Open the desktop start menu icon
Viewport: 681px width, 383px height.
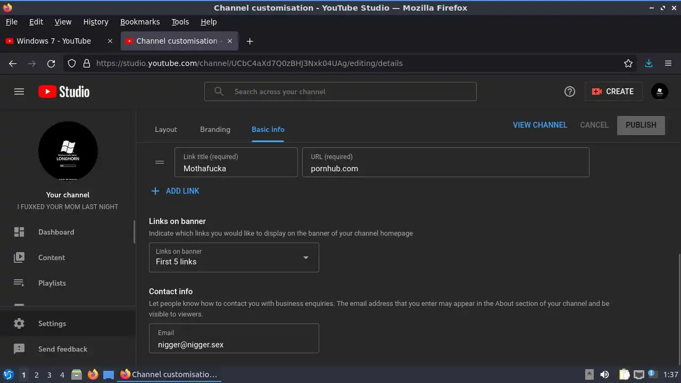point(8,374)
